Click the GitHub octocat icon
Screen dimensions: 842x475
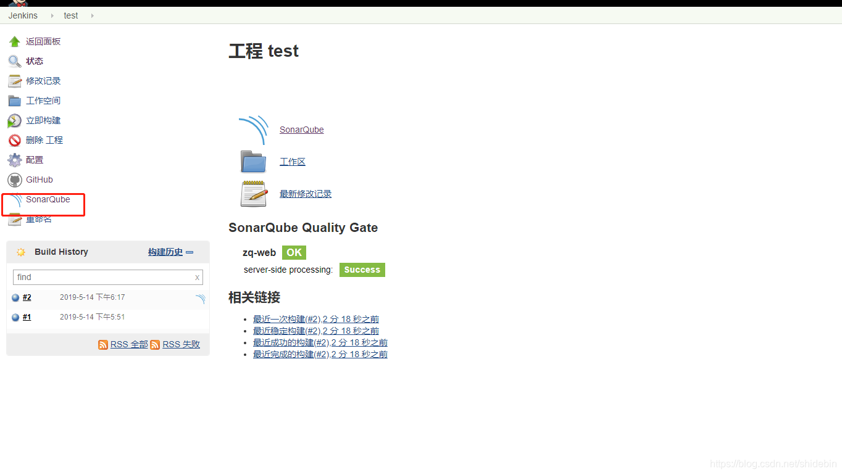(15, 180)
